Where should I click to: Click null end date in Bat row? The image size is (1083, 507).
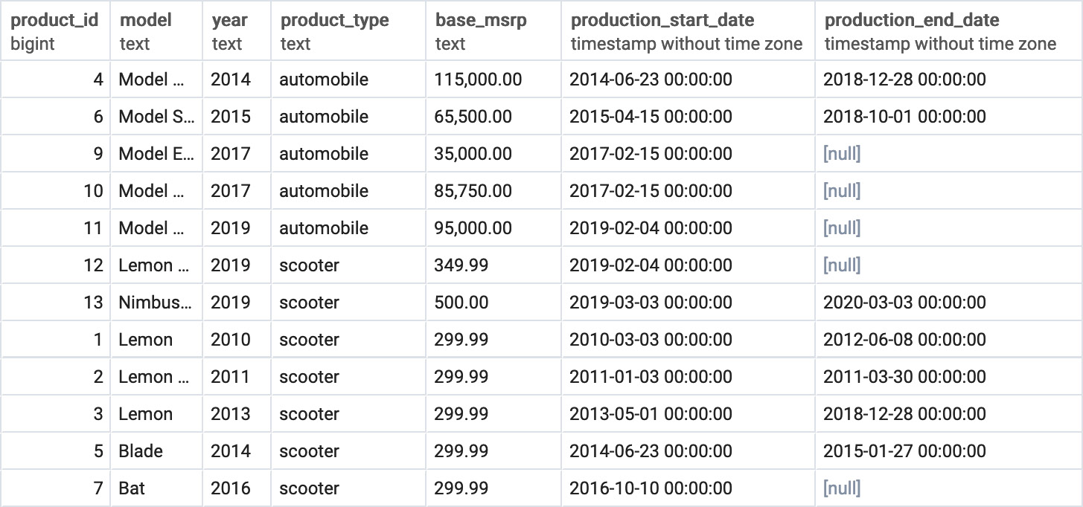click(x=949, y=488)
